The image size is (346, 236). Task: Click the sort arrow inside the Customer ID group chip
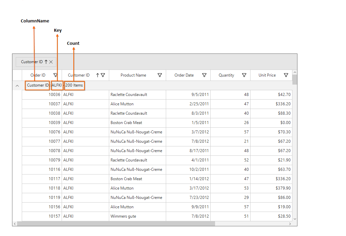(46, 62)
